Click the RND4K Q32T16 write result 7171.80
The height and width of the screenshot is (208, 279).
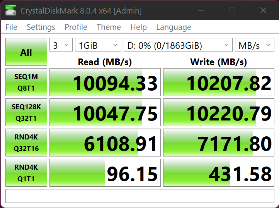pos(219,143)
